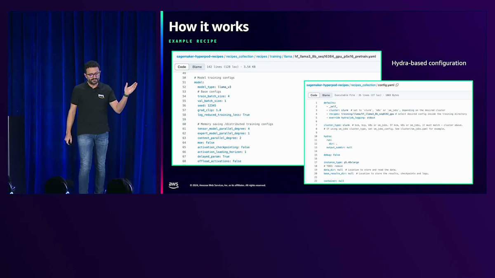Select Code tab in the pretrain.yaml file panel
The width and height of the screenshot is (495, 278).
coord(182,67)
